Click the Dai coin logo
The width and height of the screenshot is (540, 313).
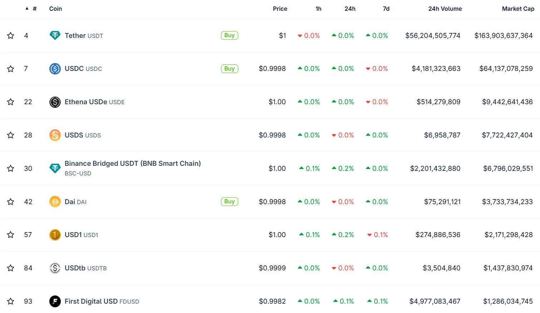point(55,202)
